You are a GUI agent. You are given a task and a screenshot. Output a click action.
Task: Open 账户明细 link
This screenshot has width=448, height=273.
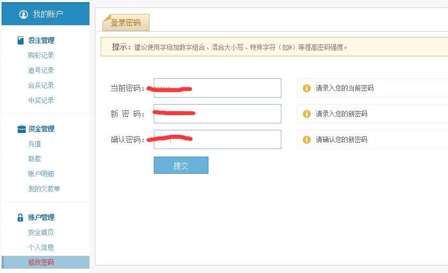[x=41, y=174]
